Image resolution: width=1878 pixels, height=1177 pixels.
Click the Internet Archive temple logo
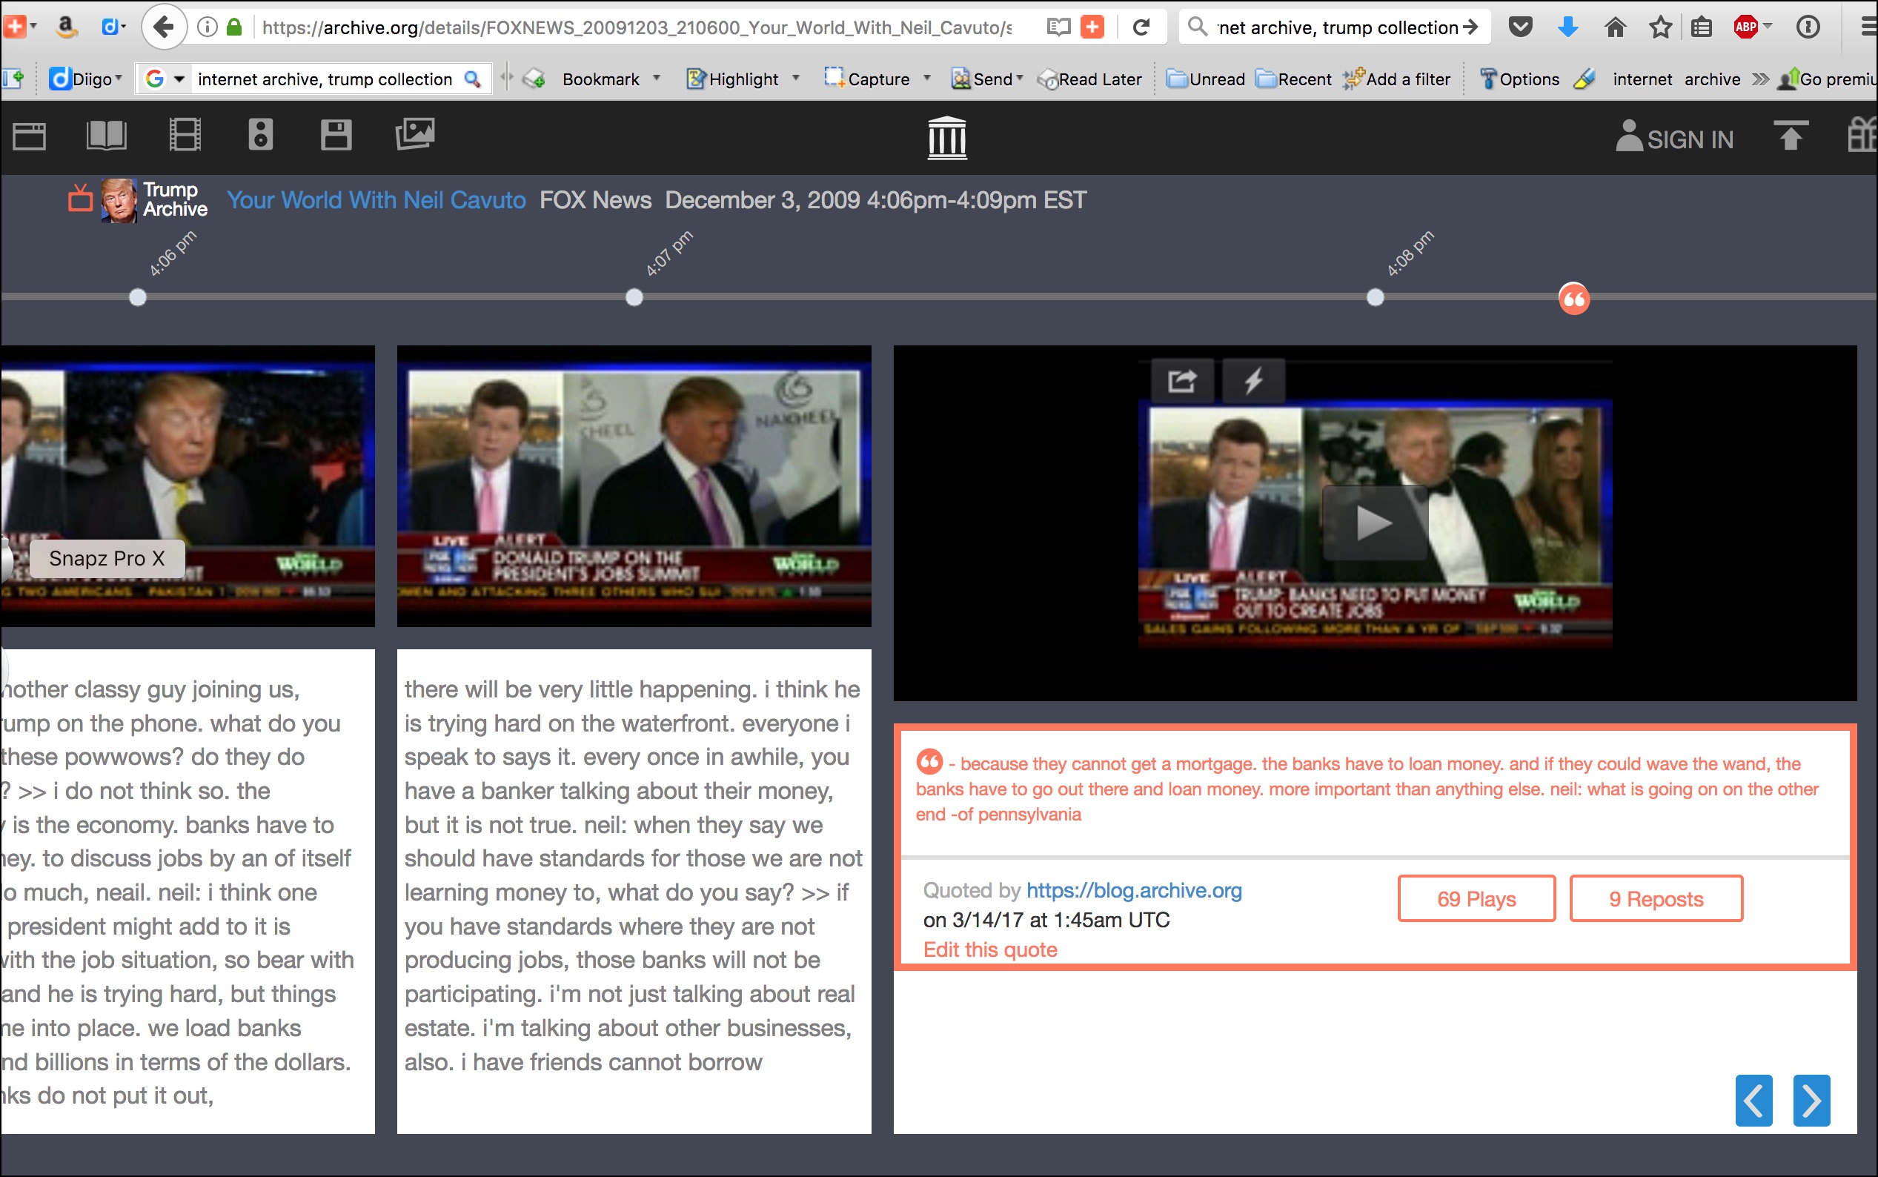point(947,138)
